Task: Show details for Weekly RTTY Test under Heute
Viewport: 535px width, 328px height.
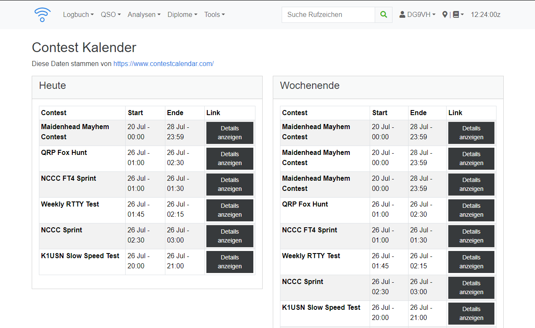Action: tap(230, 210)
